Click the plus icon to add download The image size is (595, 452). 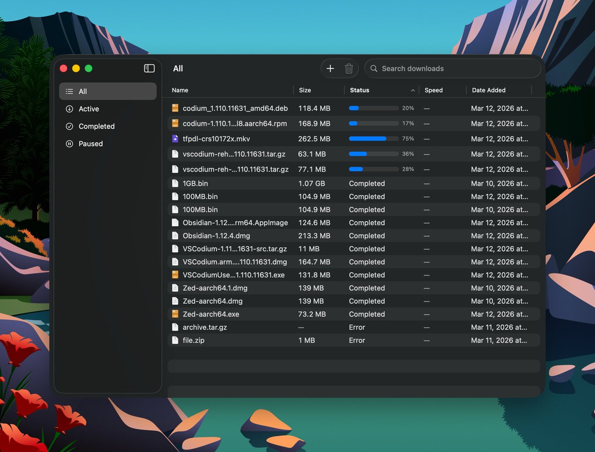[x=330, y=68]
